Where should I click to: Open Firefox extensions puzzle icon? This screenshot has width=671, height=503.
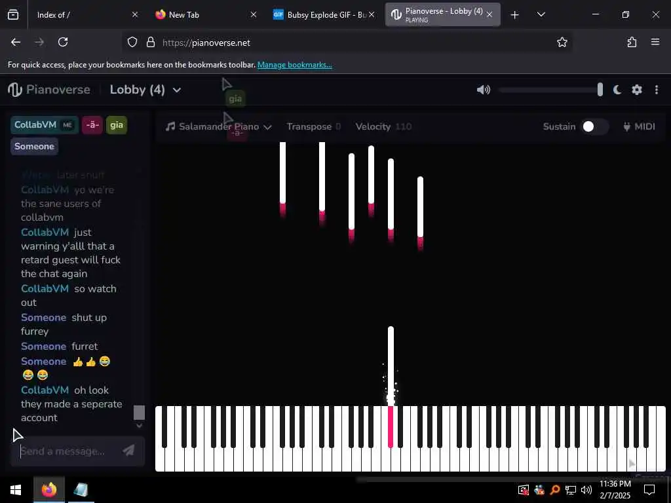[632, 42]
